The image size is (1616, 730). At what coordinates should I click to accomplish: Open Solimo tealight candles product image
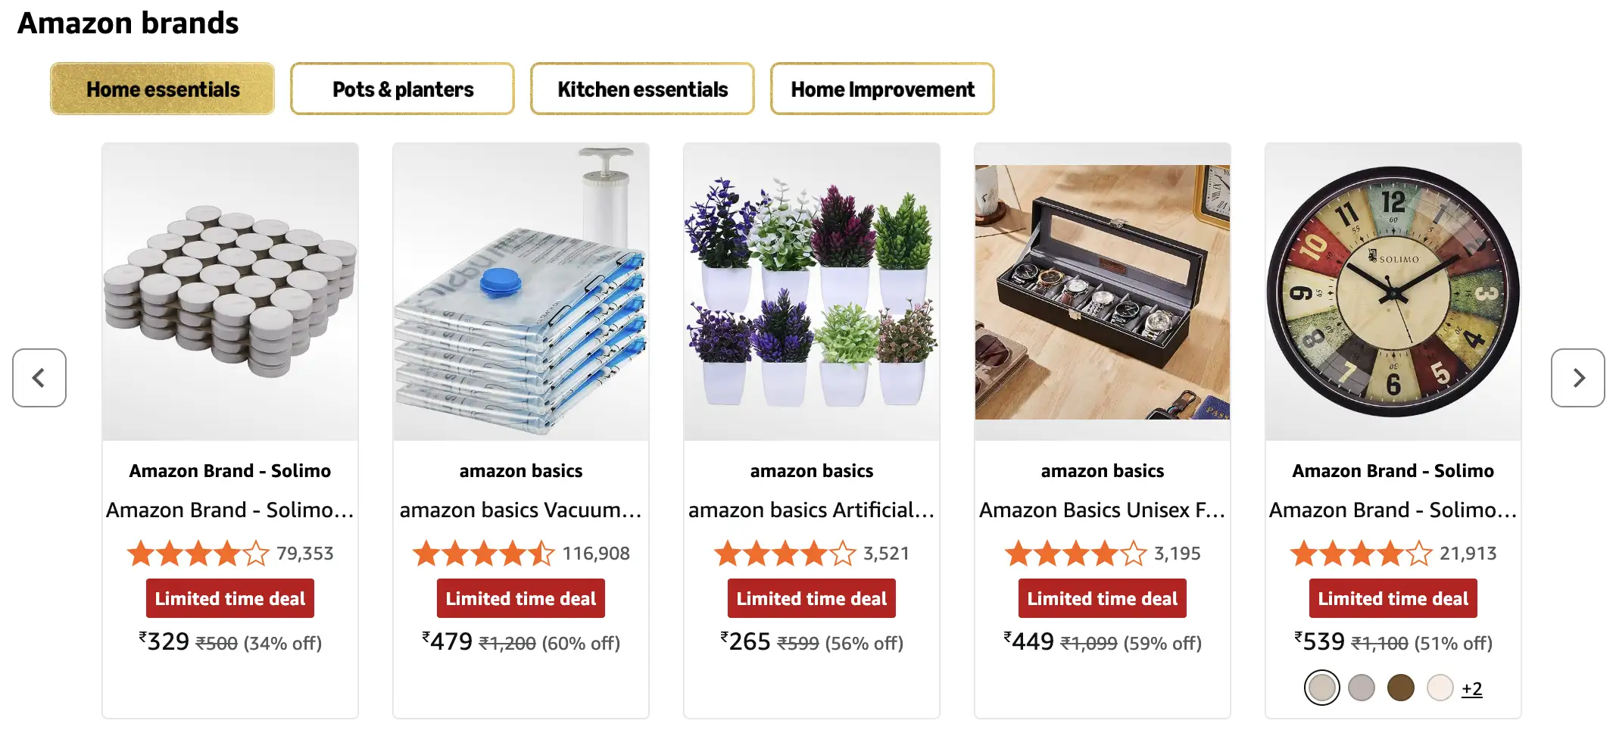230,292
